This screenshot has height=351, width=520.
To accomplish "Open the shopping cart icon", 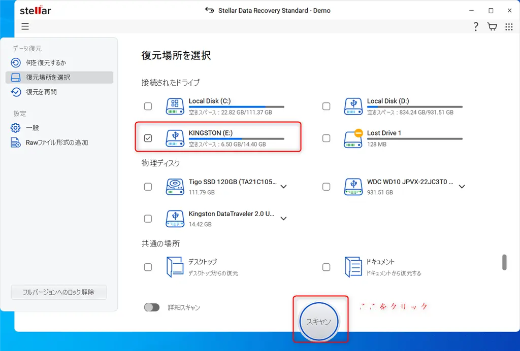I will (x=492, y=26).
